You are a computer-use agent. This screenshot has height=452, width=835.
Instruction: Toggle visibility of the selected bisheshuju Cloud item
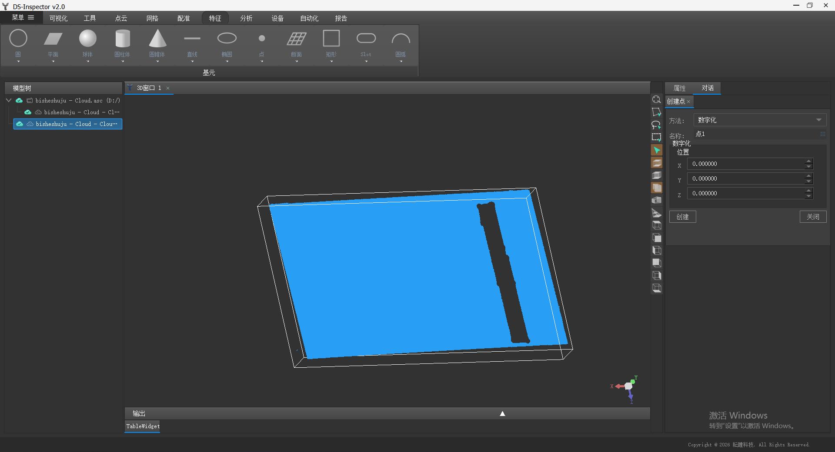pos(20,124)
